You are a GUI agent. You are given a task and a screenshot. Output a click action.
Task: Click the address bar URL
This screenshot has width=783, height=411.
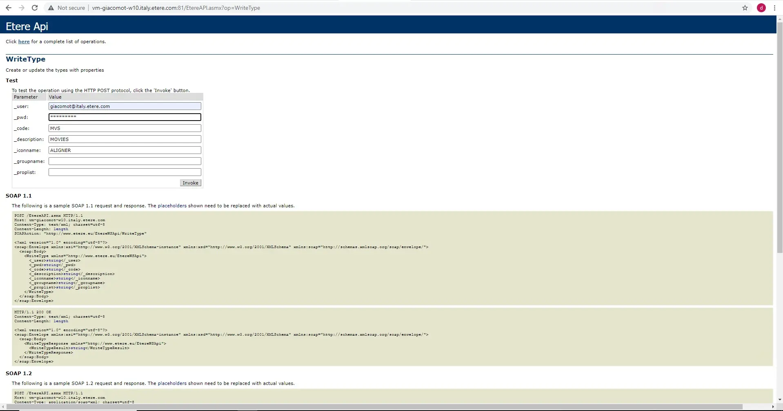pyautogui.click(x=176, y=8)
